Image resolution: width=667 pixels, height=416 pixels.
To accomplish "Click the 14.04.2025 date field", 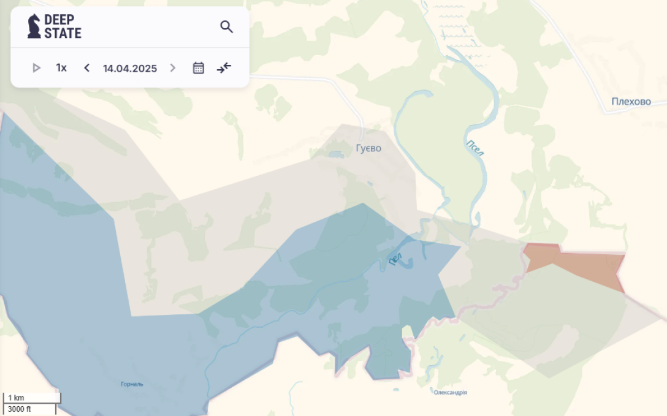I will (130, 68).
